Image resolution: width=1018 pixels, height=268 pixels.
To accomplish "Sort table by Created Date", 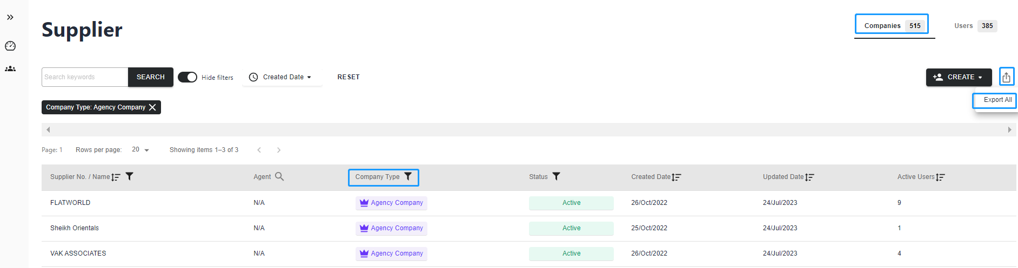I will coord(677,177).
